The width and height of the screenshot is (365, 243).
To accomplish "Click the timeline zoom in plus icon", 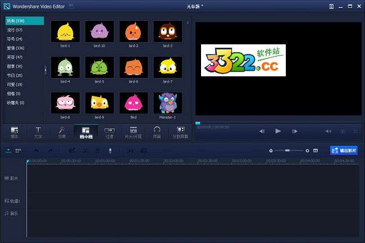I will point(307,151).
